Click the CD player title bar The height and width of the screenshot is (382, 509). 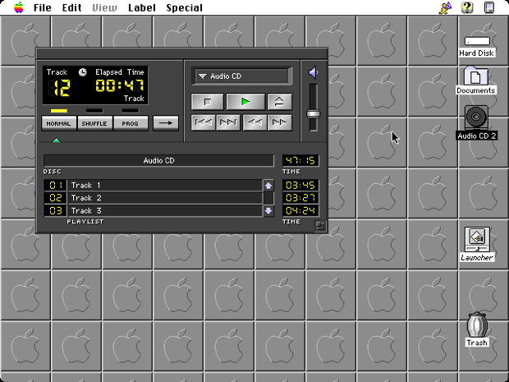(x=181, y=53)
